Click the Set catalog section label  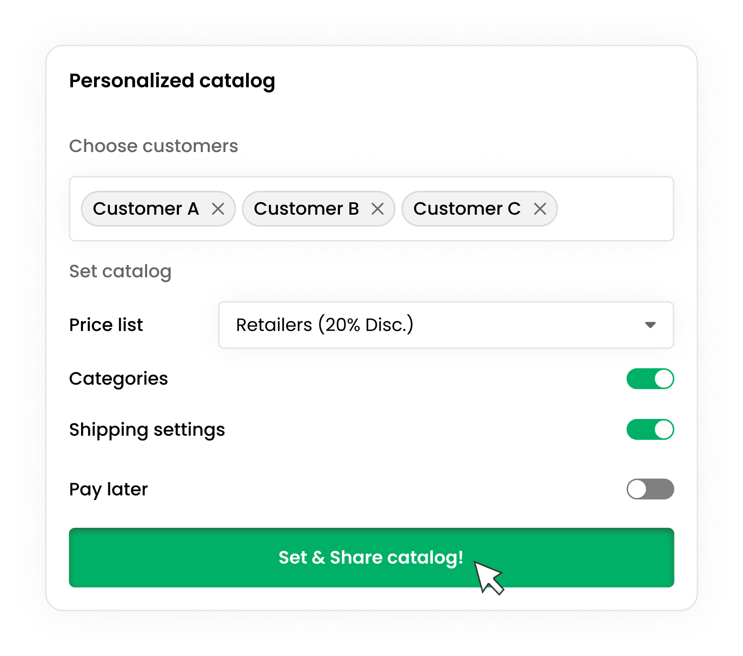(x=120, y=272)
